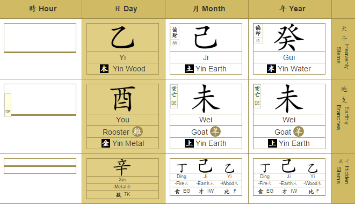Click the 丁 Ding hidden stem under Month
Image resolution: width=355 pixels, height=205 pixels.
pyautogui.click(x=182, y=169)
